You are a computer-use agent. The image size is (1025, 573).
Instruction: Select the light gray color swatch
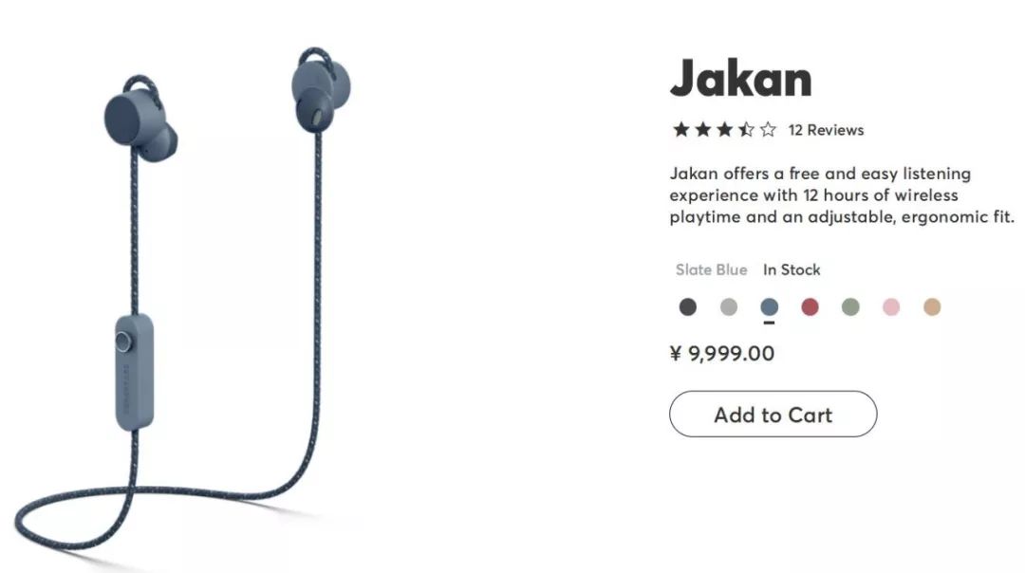[x=728, y=306]
